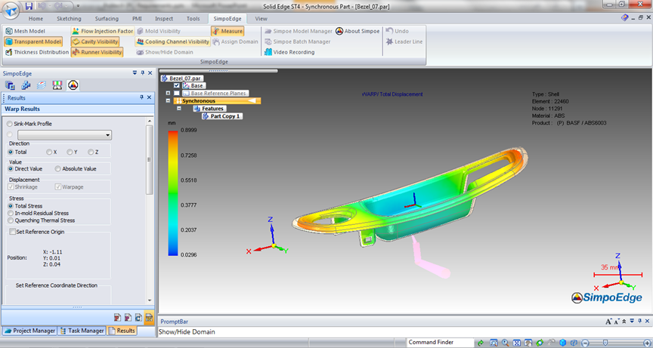653x348 pixels.
Task: Uncheck the Base checkbox in tree
Action: (x=177, y=85)
